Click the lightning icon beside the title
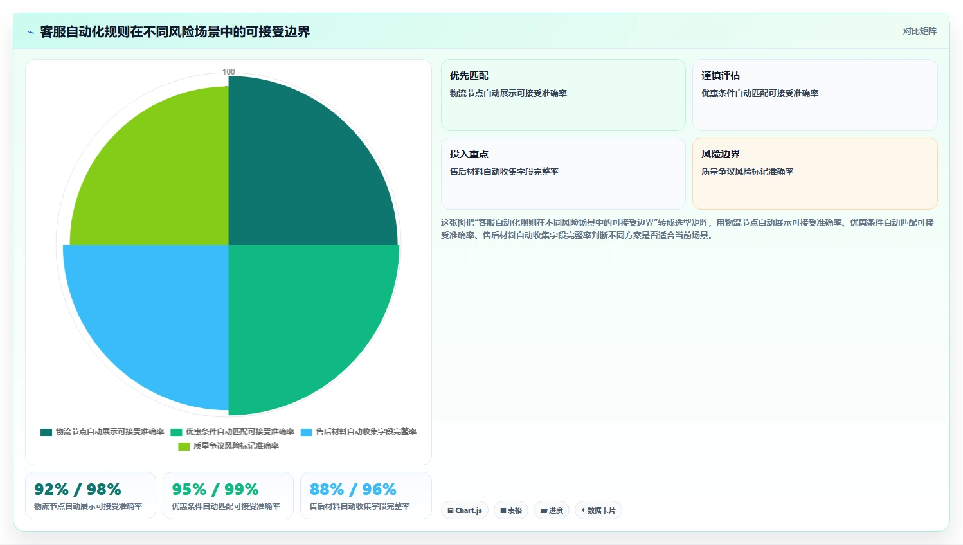 [x=30, y=32]
